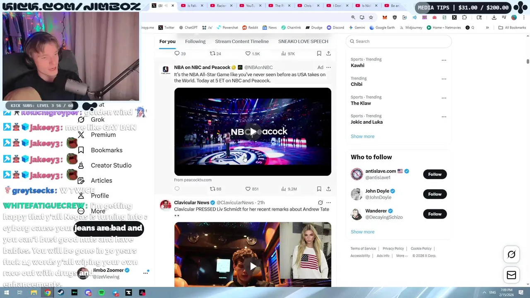Open Articles from the sidebar
Screen dimensions: 530x298
click(x=95, y=180)
